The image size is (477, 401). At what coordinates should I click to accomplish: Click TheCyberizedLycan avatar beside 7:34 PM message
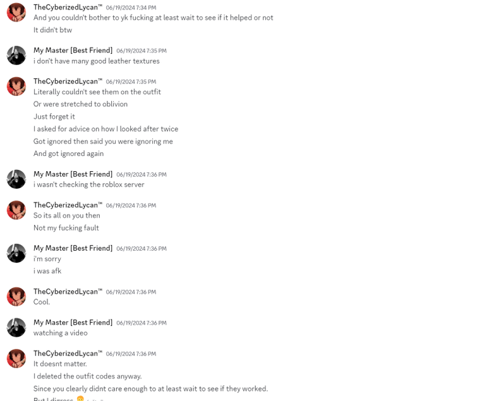(16, 13)
